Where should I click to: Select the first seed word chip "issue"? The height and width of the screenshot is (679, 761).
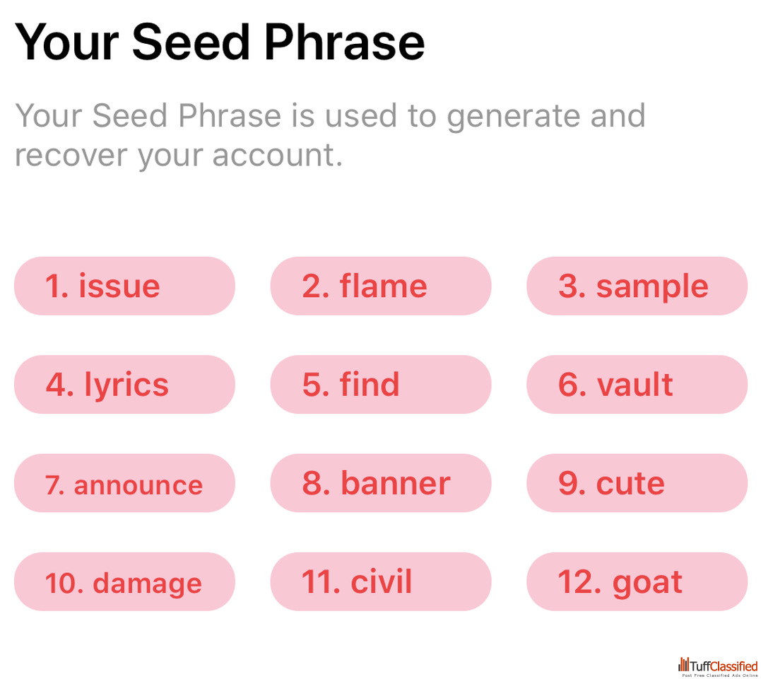point(124,286)
